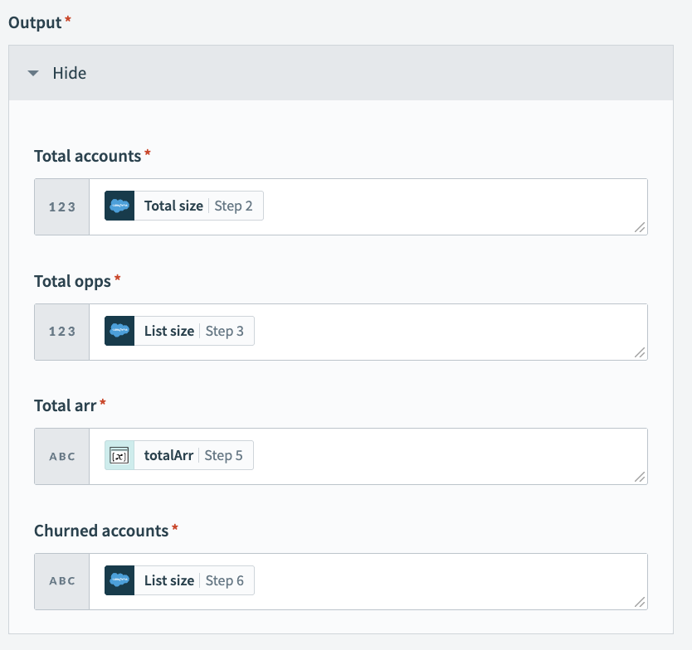Click the Salesforce icon on List size Step 3 pill
Image resolution: width=692 pixels, height=650 pixels.
(x=118, y=330)
